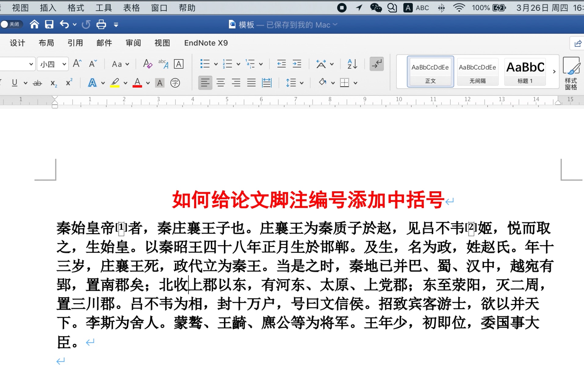
Task: Toggle left align paragraph button
Action: (x=205, y=83)
